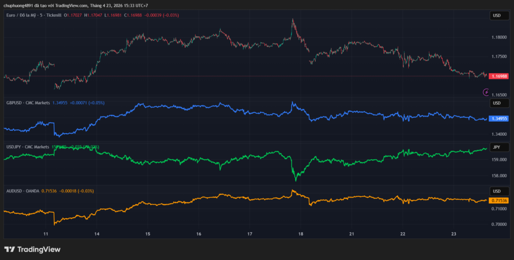The width and height of the screenshot is (514, 260).
Task: Click the date label 21 on the time axis
Action: pyautogui.click(x=352, y=234)
